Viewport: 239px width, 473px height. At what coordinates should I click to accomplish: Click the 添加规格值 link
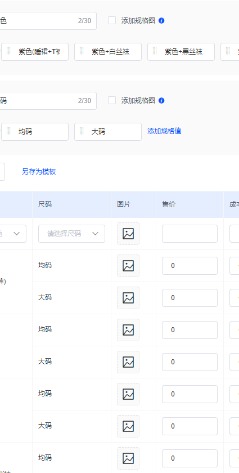point(164,131)
